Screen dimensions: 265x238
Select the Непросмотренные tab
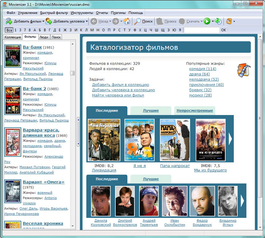click(195, 111)
